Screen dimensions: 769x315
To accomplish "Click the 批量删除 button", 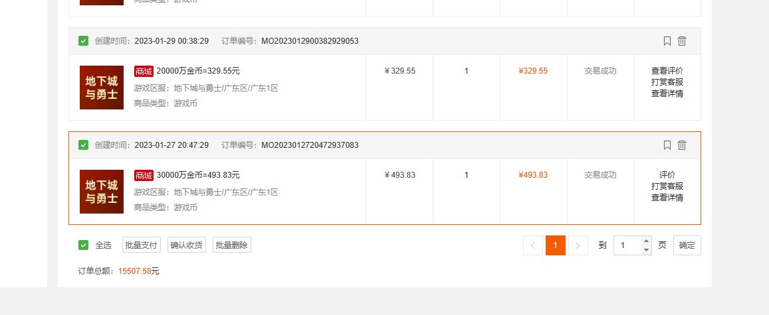I will point(231,245).
